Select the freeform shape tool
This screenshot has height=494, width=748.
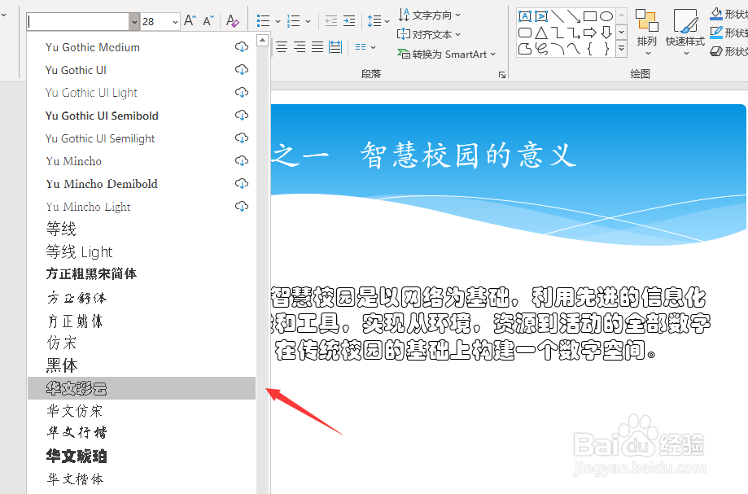(x=525, y=49)
